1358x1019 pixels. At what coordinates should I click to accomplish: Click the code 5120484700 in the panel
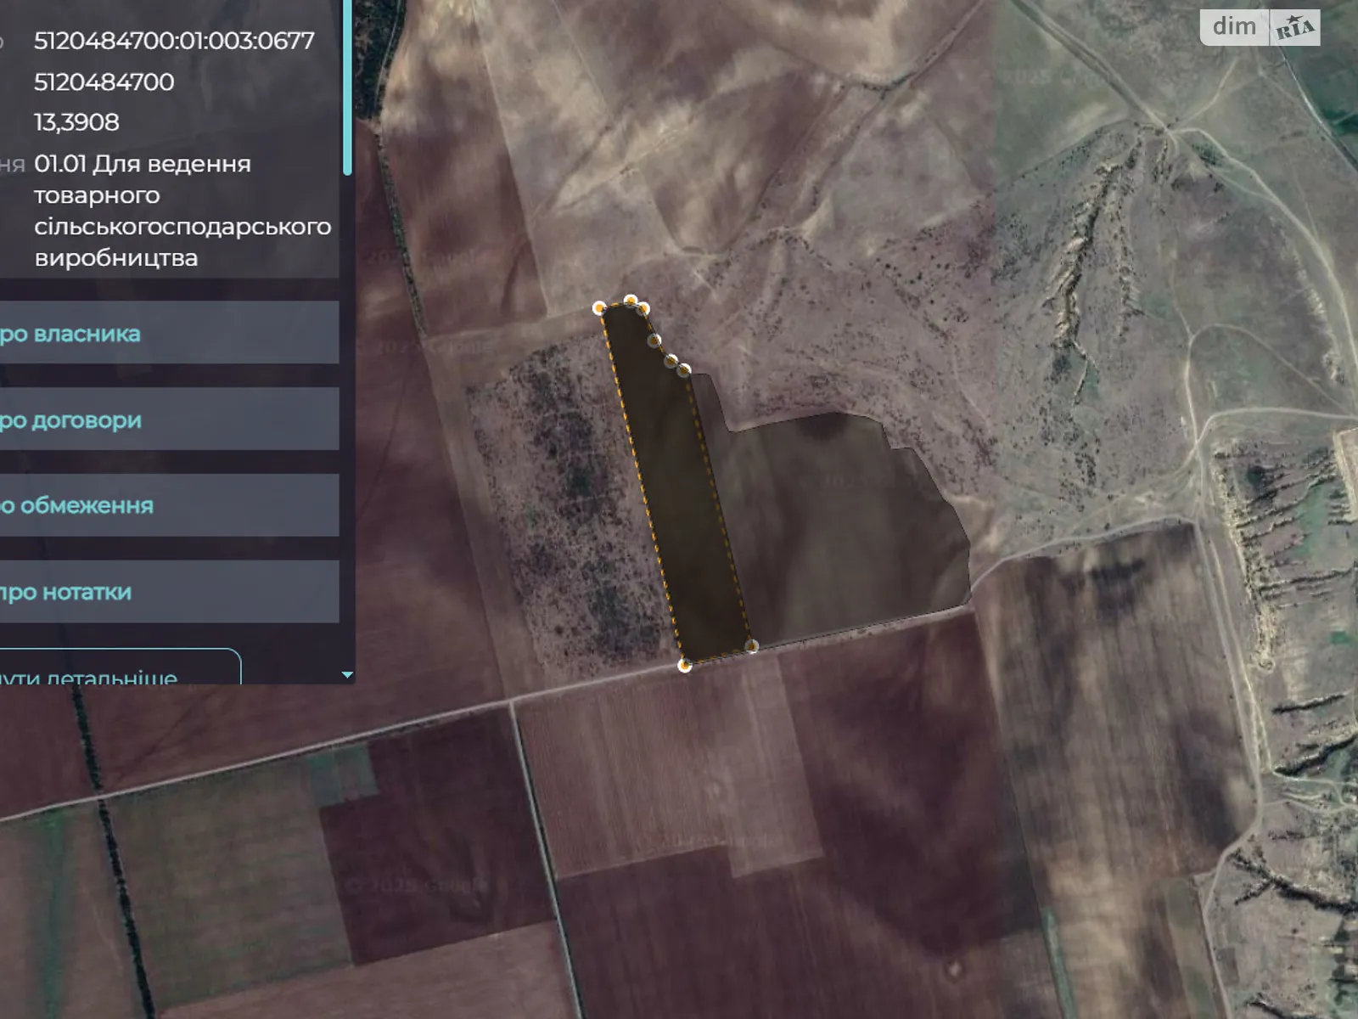(x=104, y=82)
